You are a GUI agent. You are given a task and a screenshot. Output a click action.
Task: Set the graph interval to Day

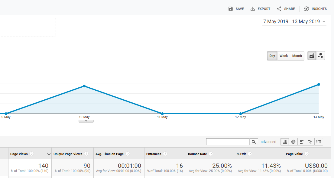(272, 56)
